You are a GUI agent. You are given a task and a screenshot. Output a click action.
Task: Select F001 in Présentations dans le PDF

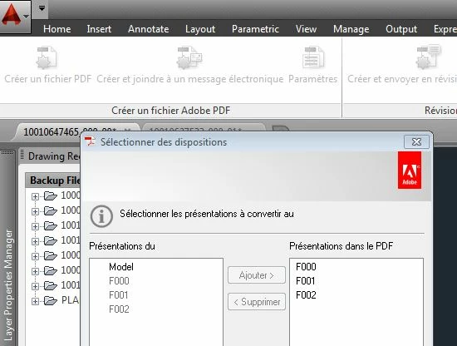(x=305, y=280)
